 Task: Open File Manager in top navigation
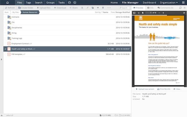pos(130,2)
